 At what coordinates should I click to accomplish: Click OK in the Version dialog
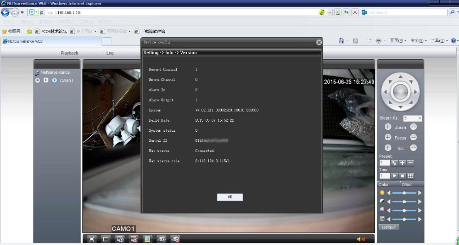click(230, 197)
